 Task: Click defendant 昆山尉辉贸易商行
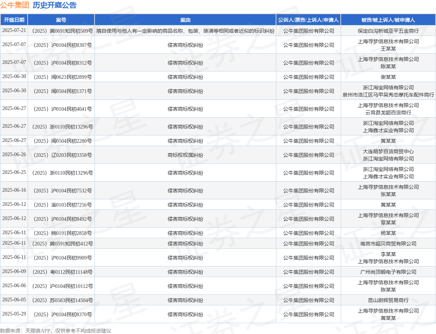(388, 300)
